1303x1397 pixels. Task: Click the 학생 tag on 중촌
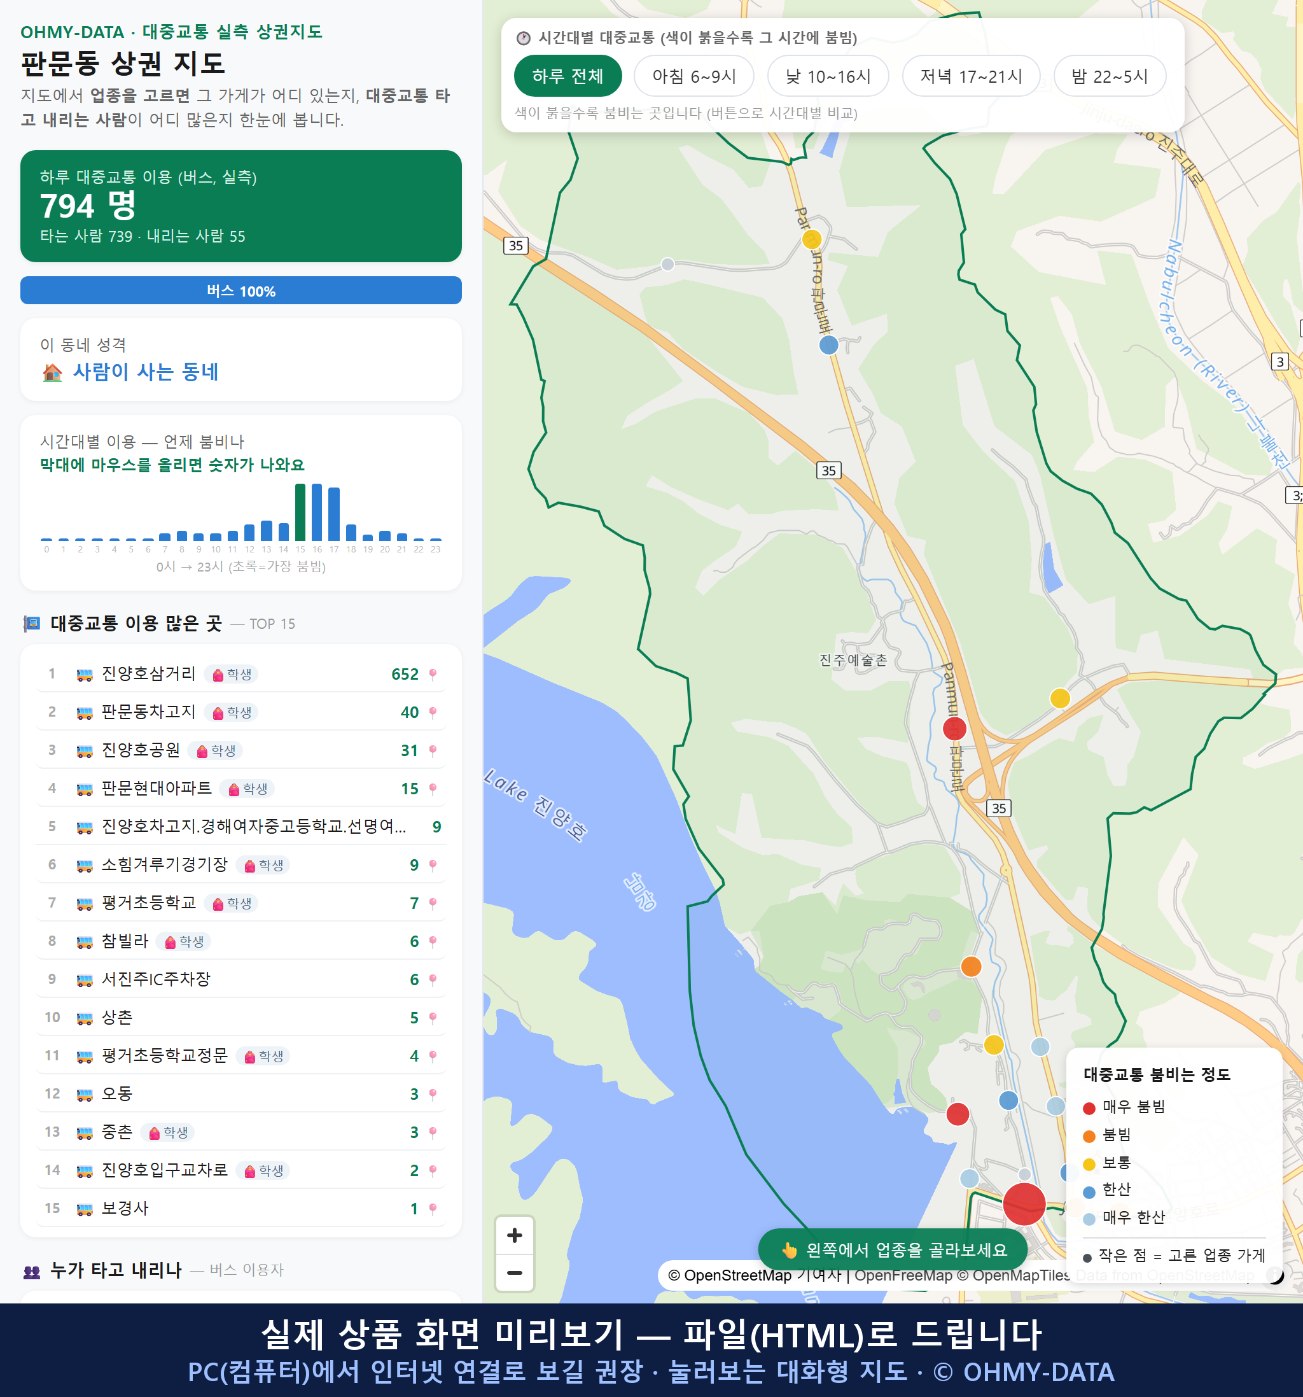tap(168, 1132)
